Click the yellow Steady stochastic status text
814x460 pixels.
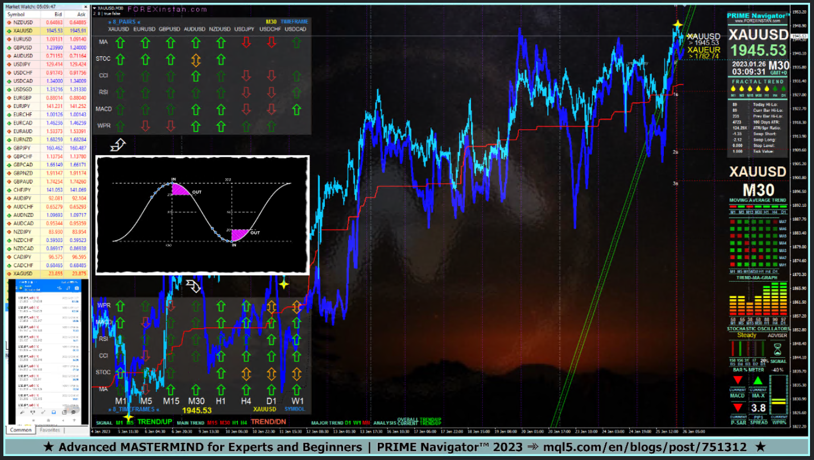[746, 335]
